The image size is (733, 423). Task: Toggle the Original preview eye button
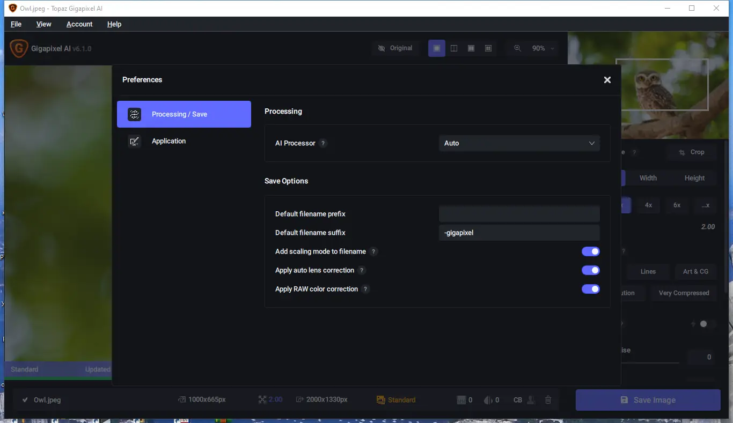pyautogui.click(x=395, y=48)
